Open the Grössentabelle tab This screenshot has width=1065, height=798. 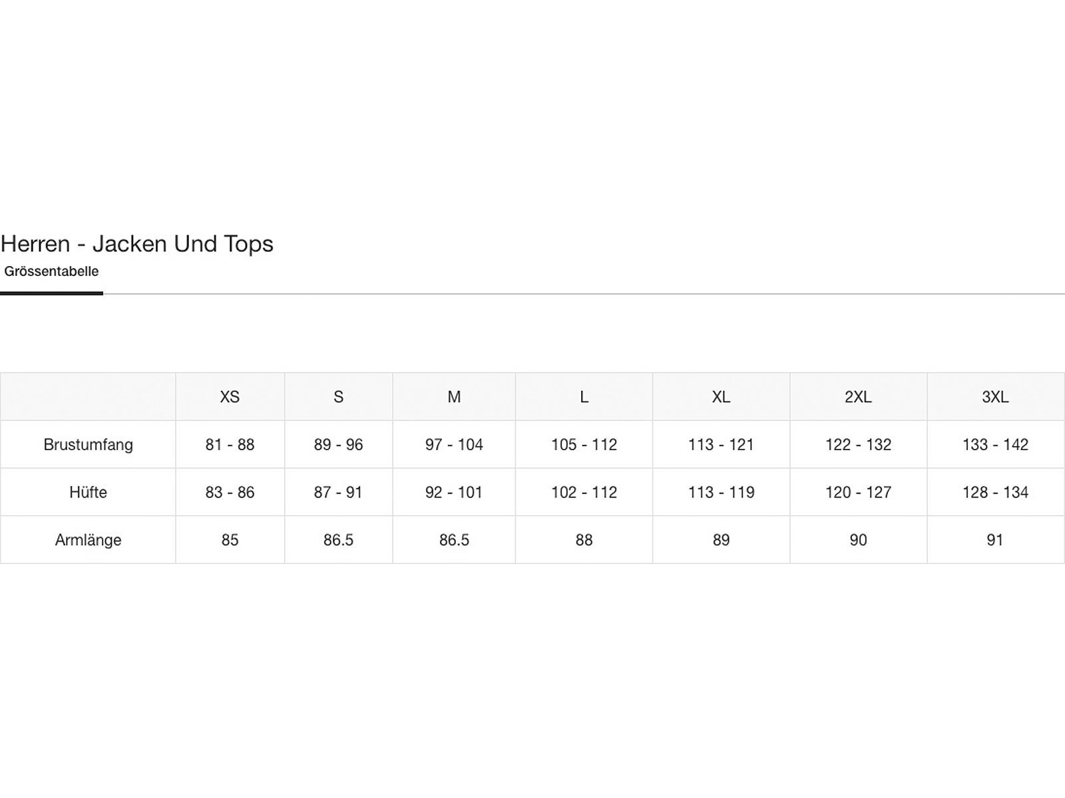coord(51,271)
